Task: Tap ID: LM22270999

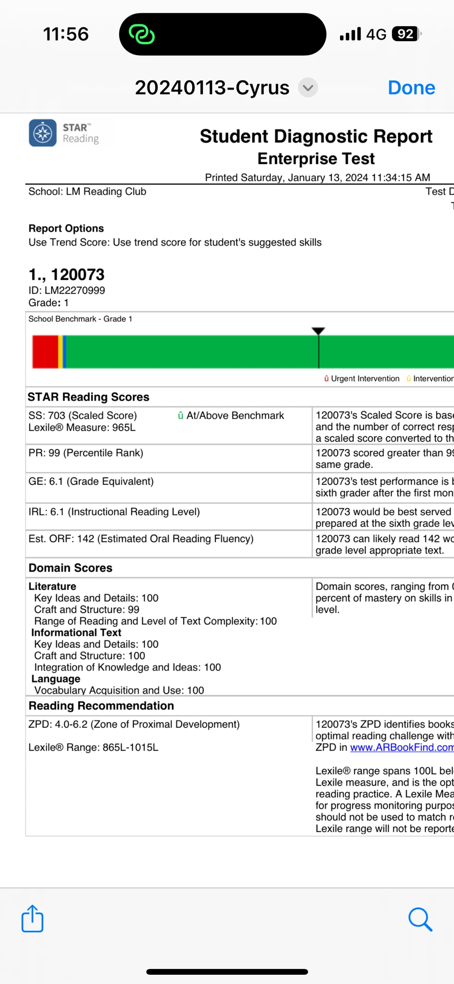Action: [x=67, y=290]
